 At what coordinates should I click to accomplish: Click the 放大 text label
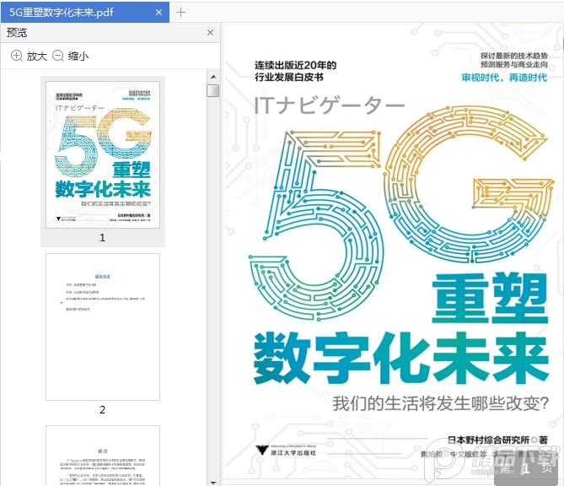[x=37, y=57]
